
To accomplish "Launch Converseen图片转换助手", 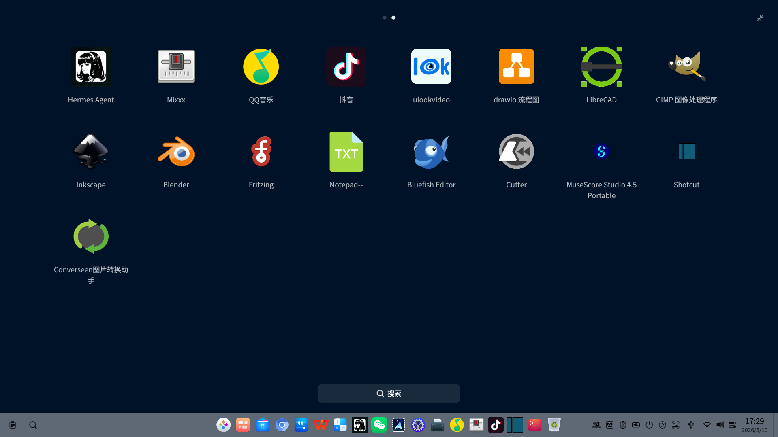I will point(91,236).
